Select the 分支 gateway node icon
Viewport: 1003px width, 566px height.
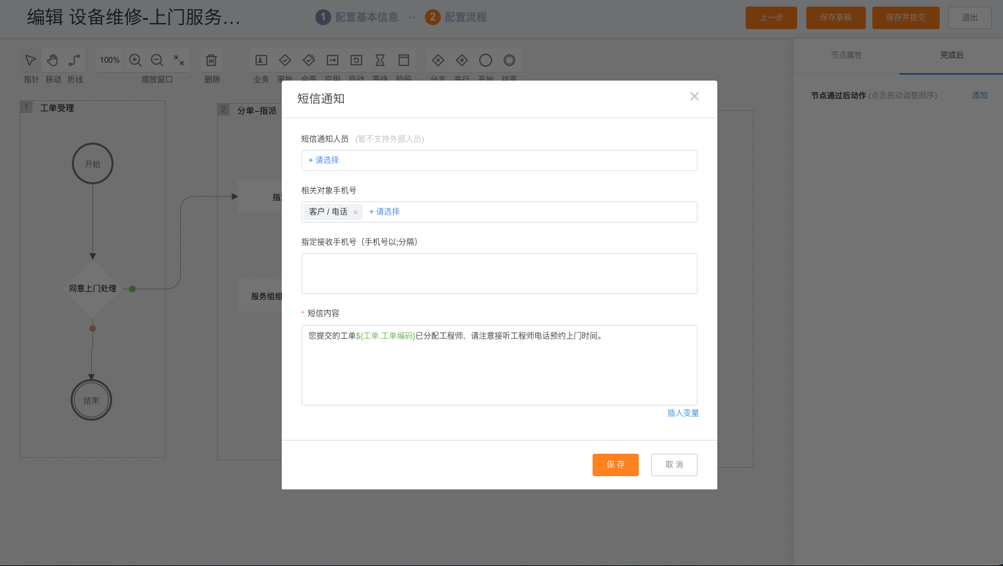438,60
